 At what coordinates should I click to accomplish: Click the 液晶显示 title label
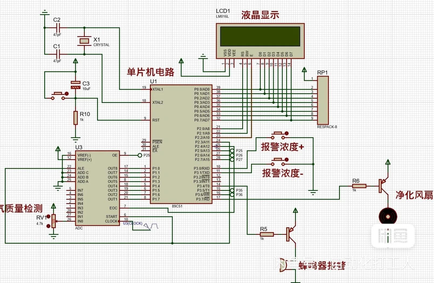260,15
